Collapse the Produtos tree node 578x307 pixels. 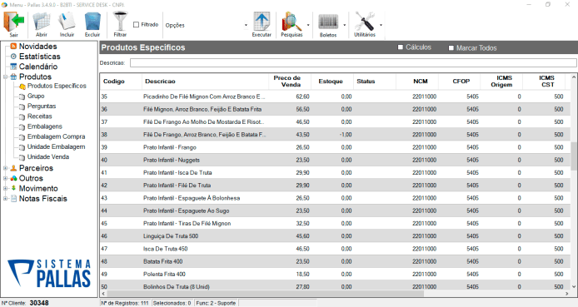pos(6,77)
